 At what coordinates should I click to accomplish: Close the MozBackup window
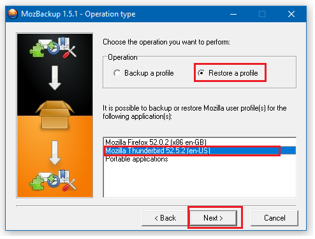click(x=291, y=14)
